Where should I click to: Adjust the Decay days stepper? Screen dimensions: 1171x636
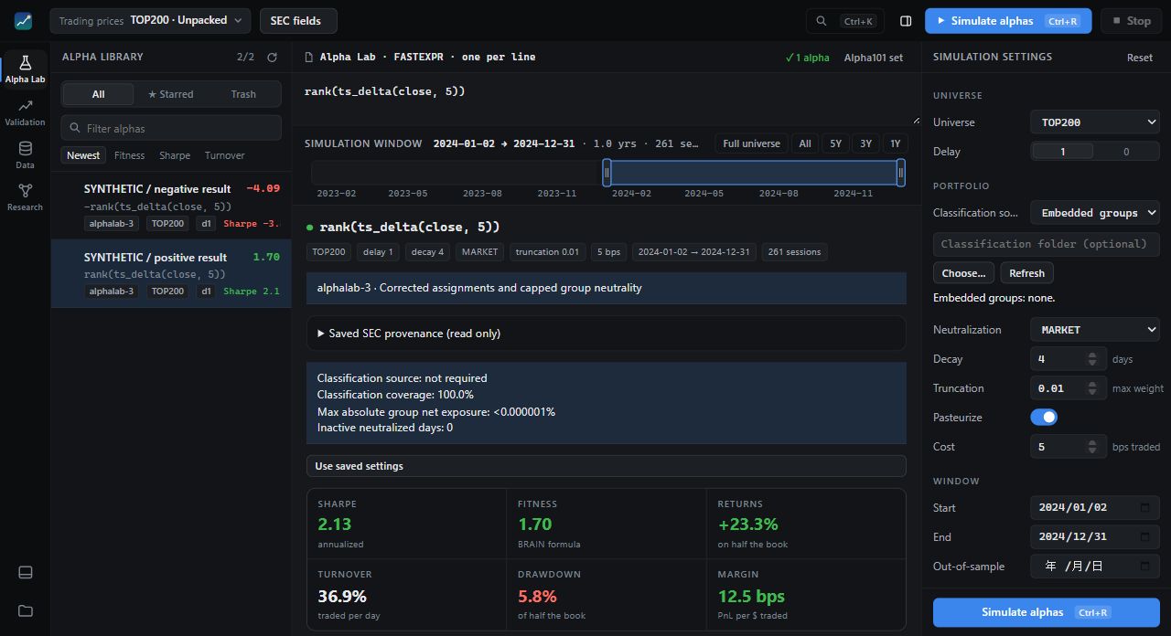click(1091, 359)
